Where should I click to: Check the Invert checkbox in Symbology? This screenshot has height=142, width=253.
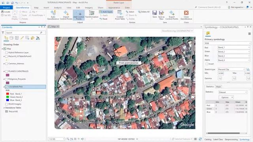click(207, 64)
